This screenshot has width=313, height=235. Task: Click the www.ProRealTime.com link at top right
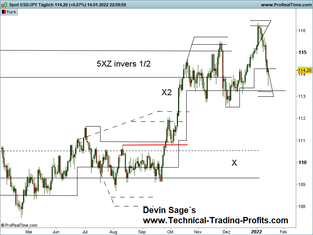286,5
